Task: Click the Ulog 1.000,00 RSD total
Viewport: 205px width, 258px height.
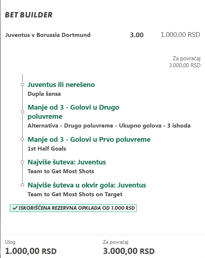Action: coord(31,247)
